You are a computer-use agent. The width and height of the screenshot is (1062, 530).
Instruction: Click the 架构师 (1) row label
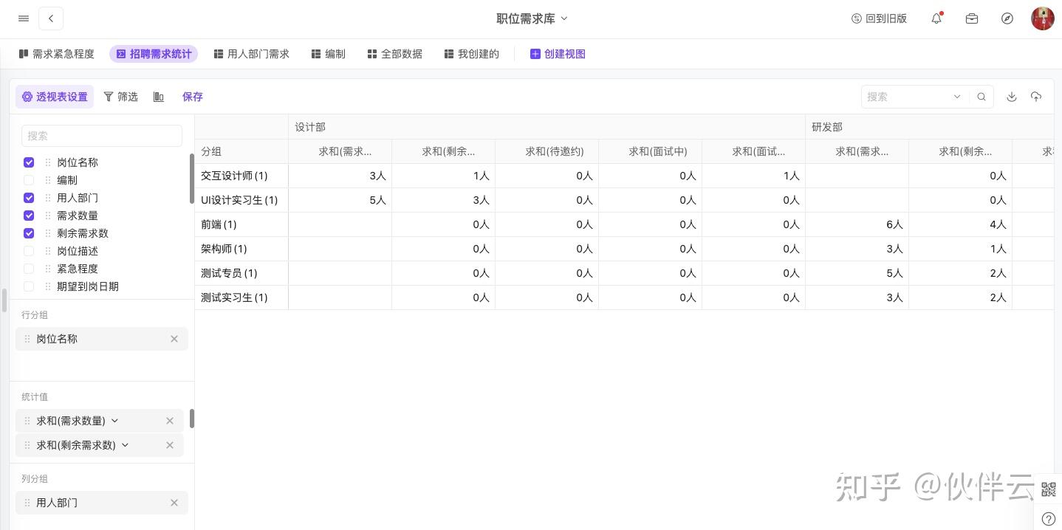click(x=224, y=249)
